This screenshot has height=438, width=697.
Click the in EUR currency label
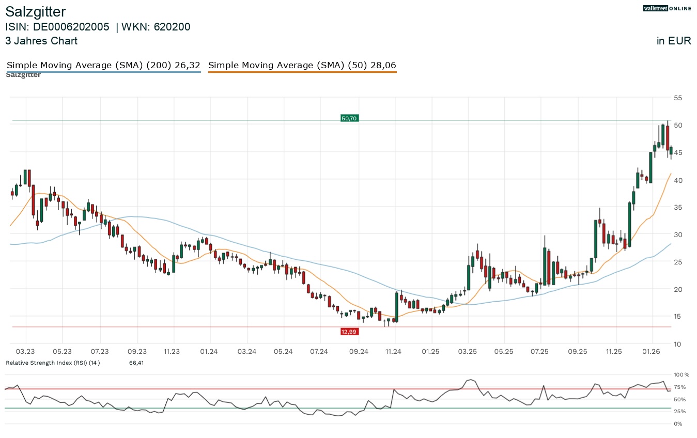(674, 41)
